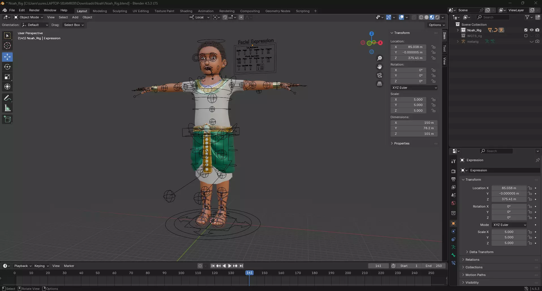542x291 pixels.
Task: Open the Object properties tab
Action: pyautogui.click(x=453, y=223)
